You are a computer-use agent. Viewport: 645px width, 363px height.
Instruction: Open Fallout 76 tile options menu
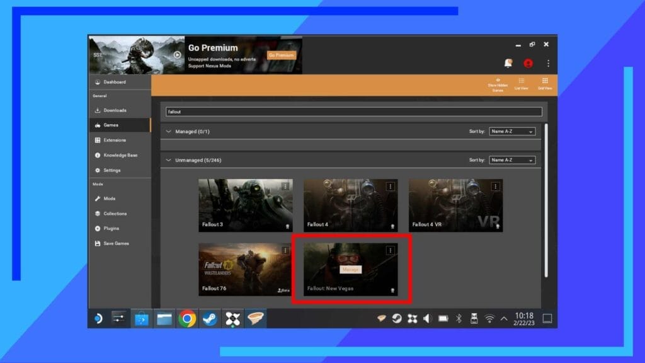(x=285, y=250)
